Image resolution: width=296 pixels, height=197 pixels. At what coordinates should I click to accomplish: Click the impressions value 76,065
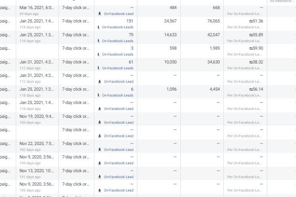click(x=214, y=21)
